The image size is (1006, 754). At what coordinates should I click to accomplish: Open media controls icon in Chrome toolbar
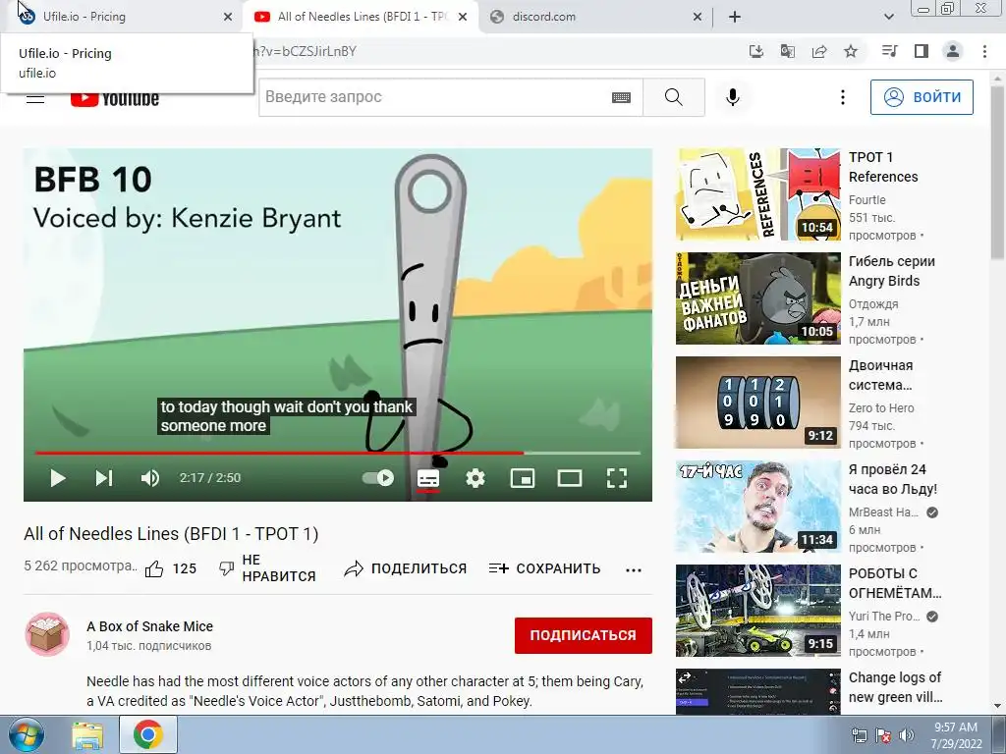click(889, 51)
